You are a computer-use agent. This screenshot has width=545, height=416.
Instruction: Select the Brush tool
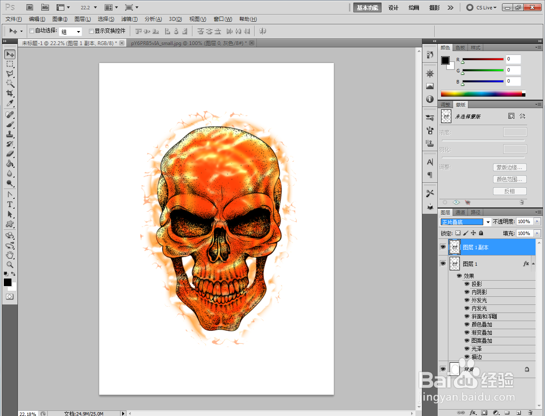[10, 125]
